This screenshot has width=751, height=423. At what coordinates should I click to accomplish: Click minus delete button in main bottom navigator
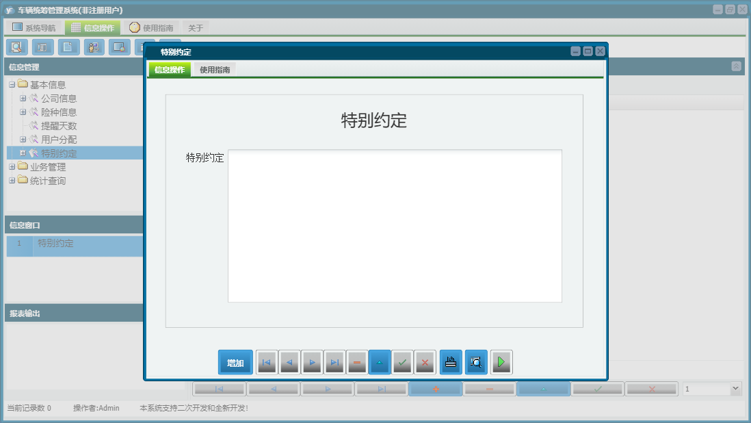pyautogui.click(x=490, y=389)
